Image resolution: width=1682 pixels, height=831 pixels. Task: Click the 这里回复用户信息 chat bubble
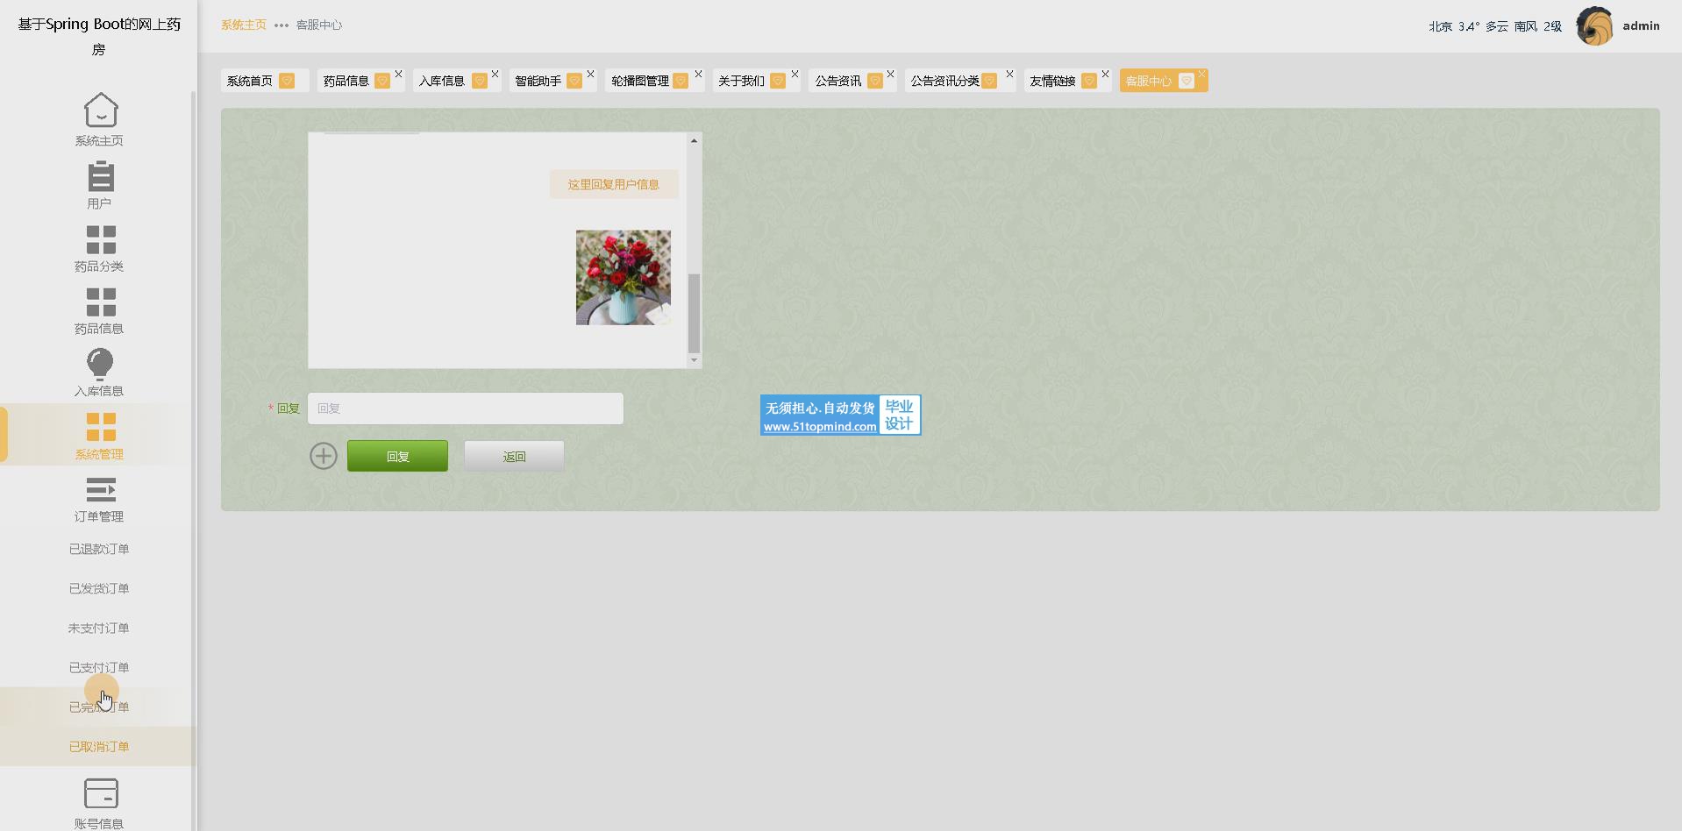[x=614, y=184]
